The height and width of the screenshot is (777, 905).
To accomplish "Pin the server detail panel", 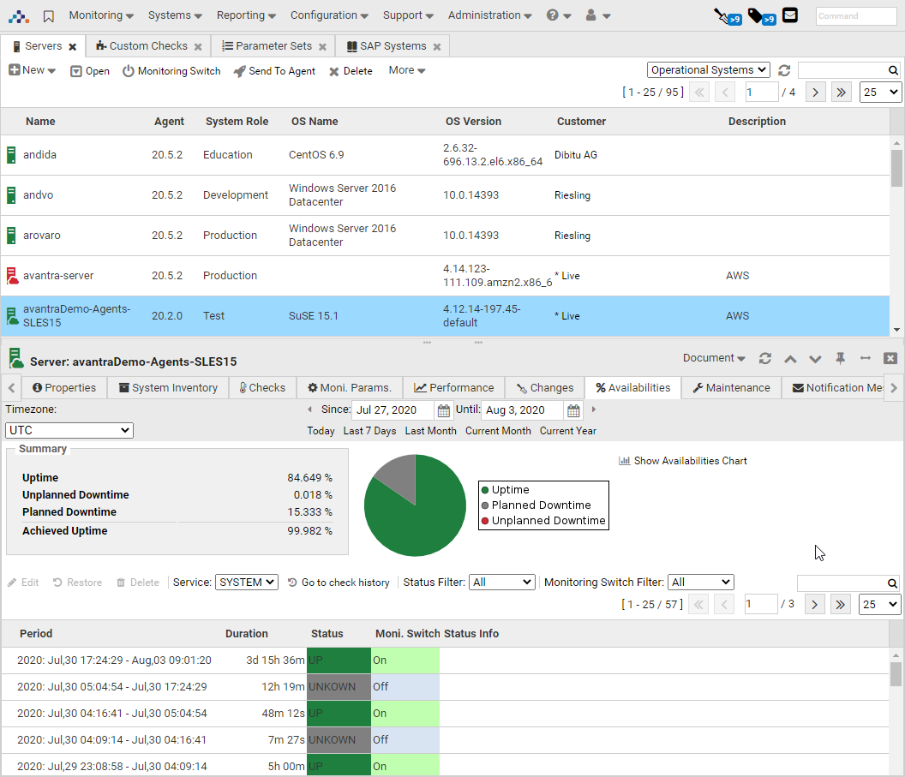I will (840, 358).
